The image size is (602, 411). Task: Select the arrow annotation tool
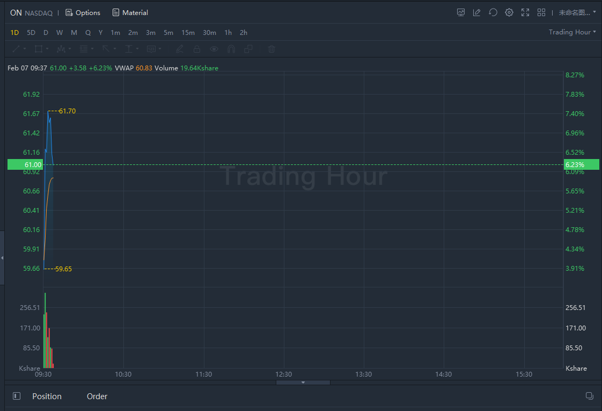pyautogui.click(x=106, y=49)
